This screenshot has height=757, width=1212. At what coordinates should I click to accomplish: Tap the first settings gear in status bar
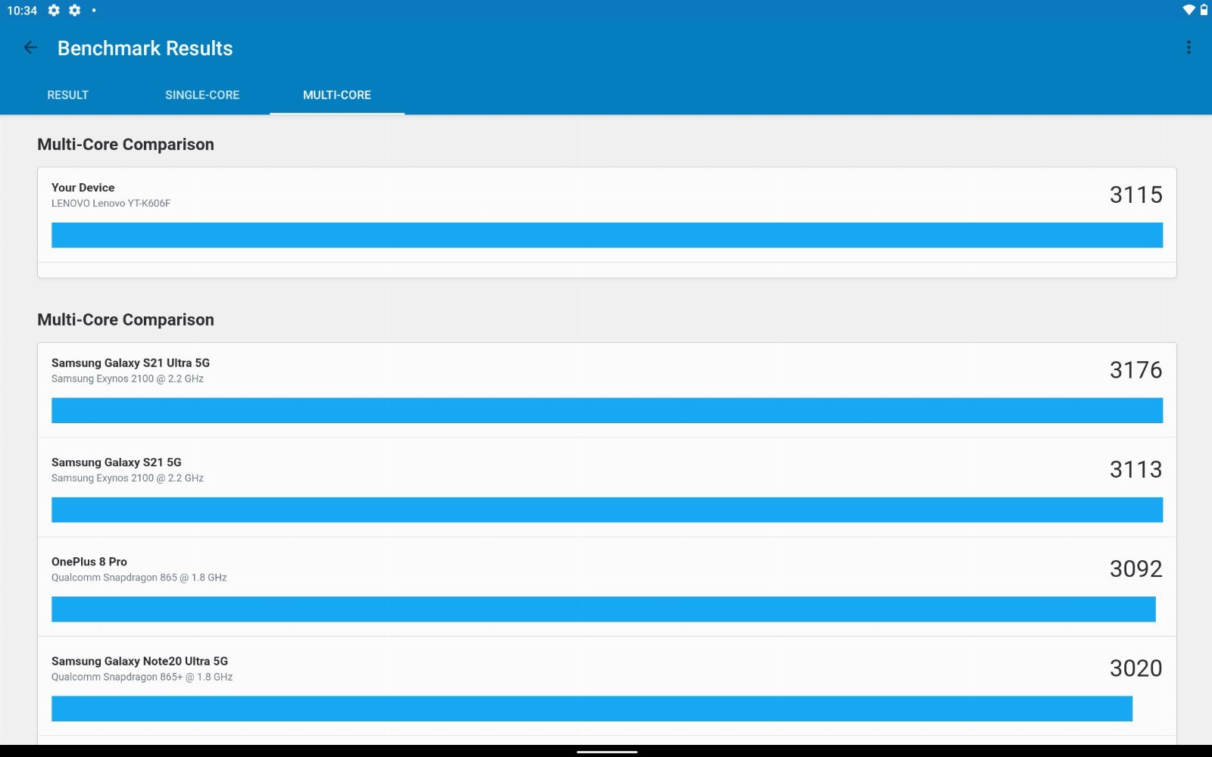click(x=54, y=11)
